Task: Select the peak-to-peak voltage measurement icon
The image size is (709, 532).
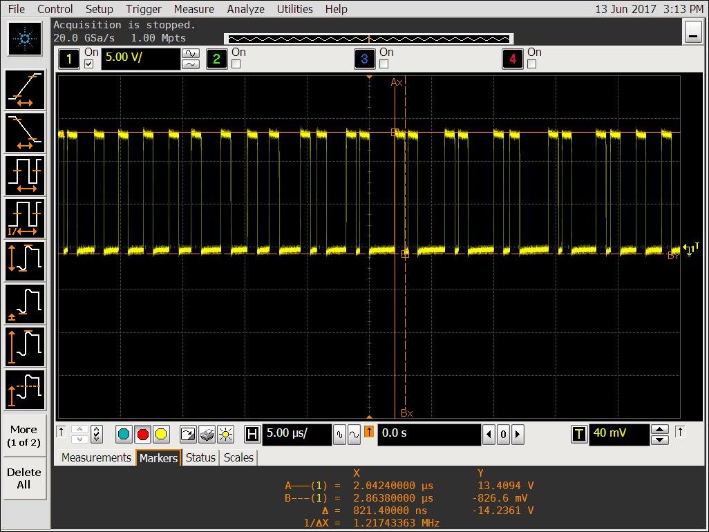Action: 25,261
